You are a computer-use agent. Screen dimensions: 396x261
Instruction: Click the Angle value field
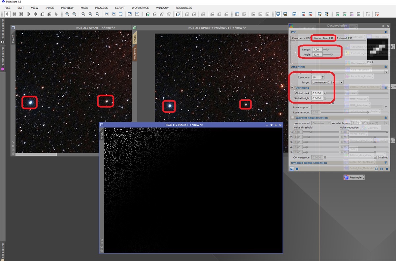point(317,54)
